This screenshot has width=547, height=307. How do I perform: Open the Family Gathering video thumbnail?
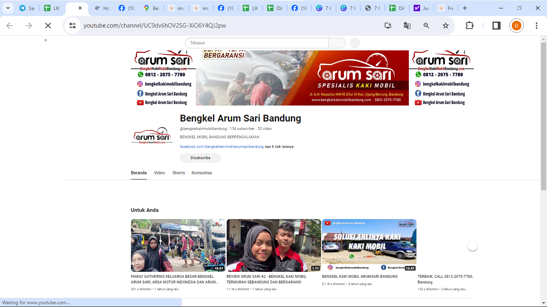point(178,245)
